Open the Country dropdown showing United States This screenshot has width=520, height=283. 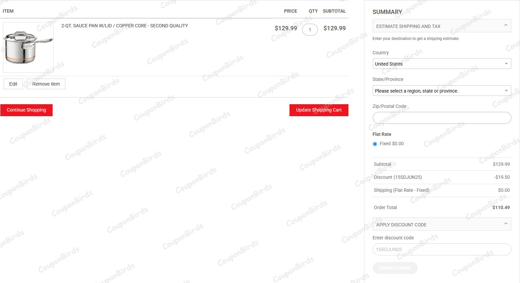442,64
